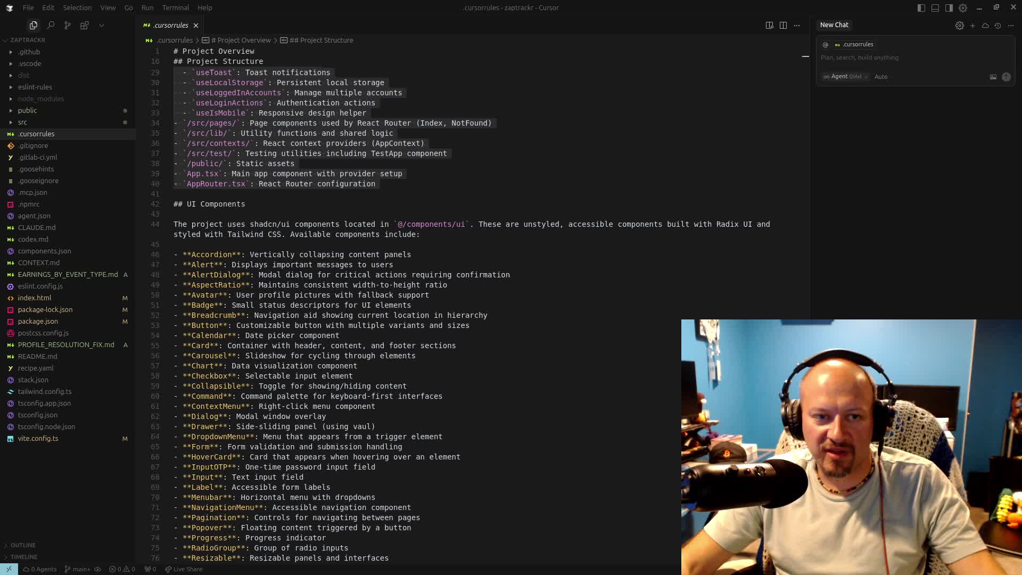Click the chat prompt input field
This screenshot has width=1022, height=575.
(x=905, y=57)
